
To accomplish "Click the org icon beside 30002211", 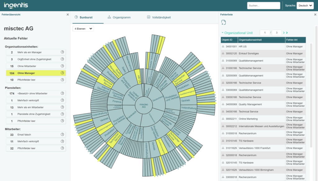I will [x=223, y=119].
